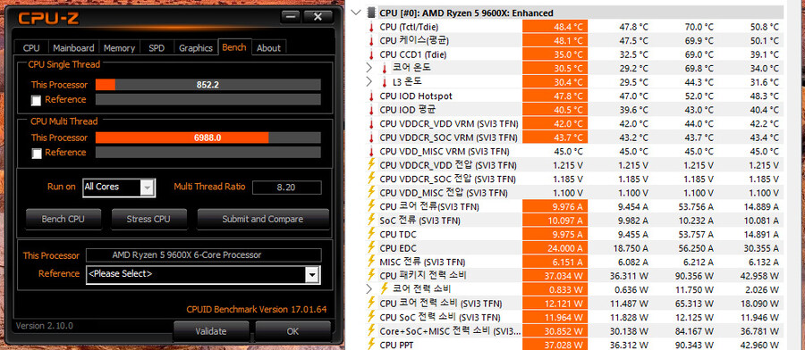Click lightning icon beside CPU 코어 전류

[x=372, y=206]
